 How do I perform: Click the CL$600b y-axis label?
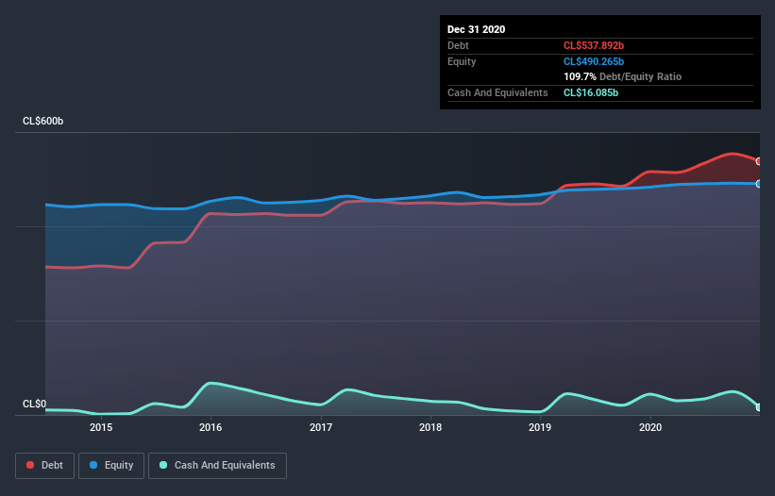pos(43,121)
